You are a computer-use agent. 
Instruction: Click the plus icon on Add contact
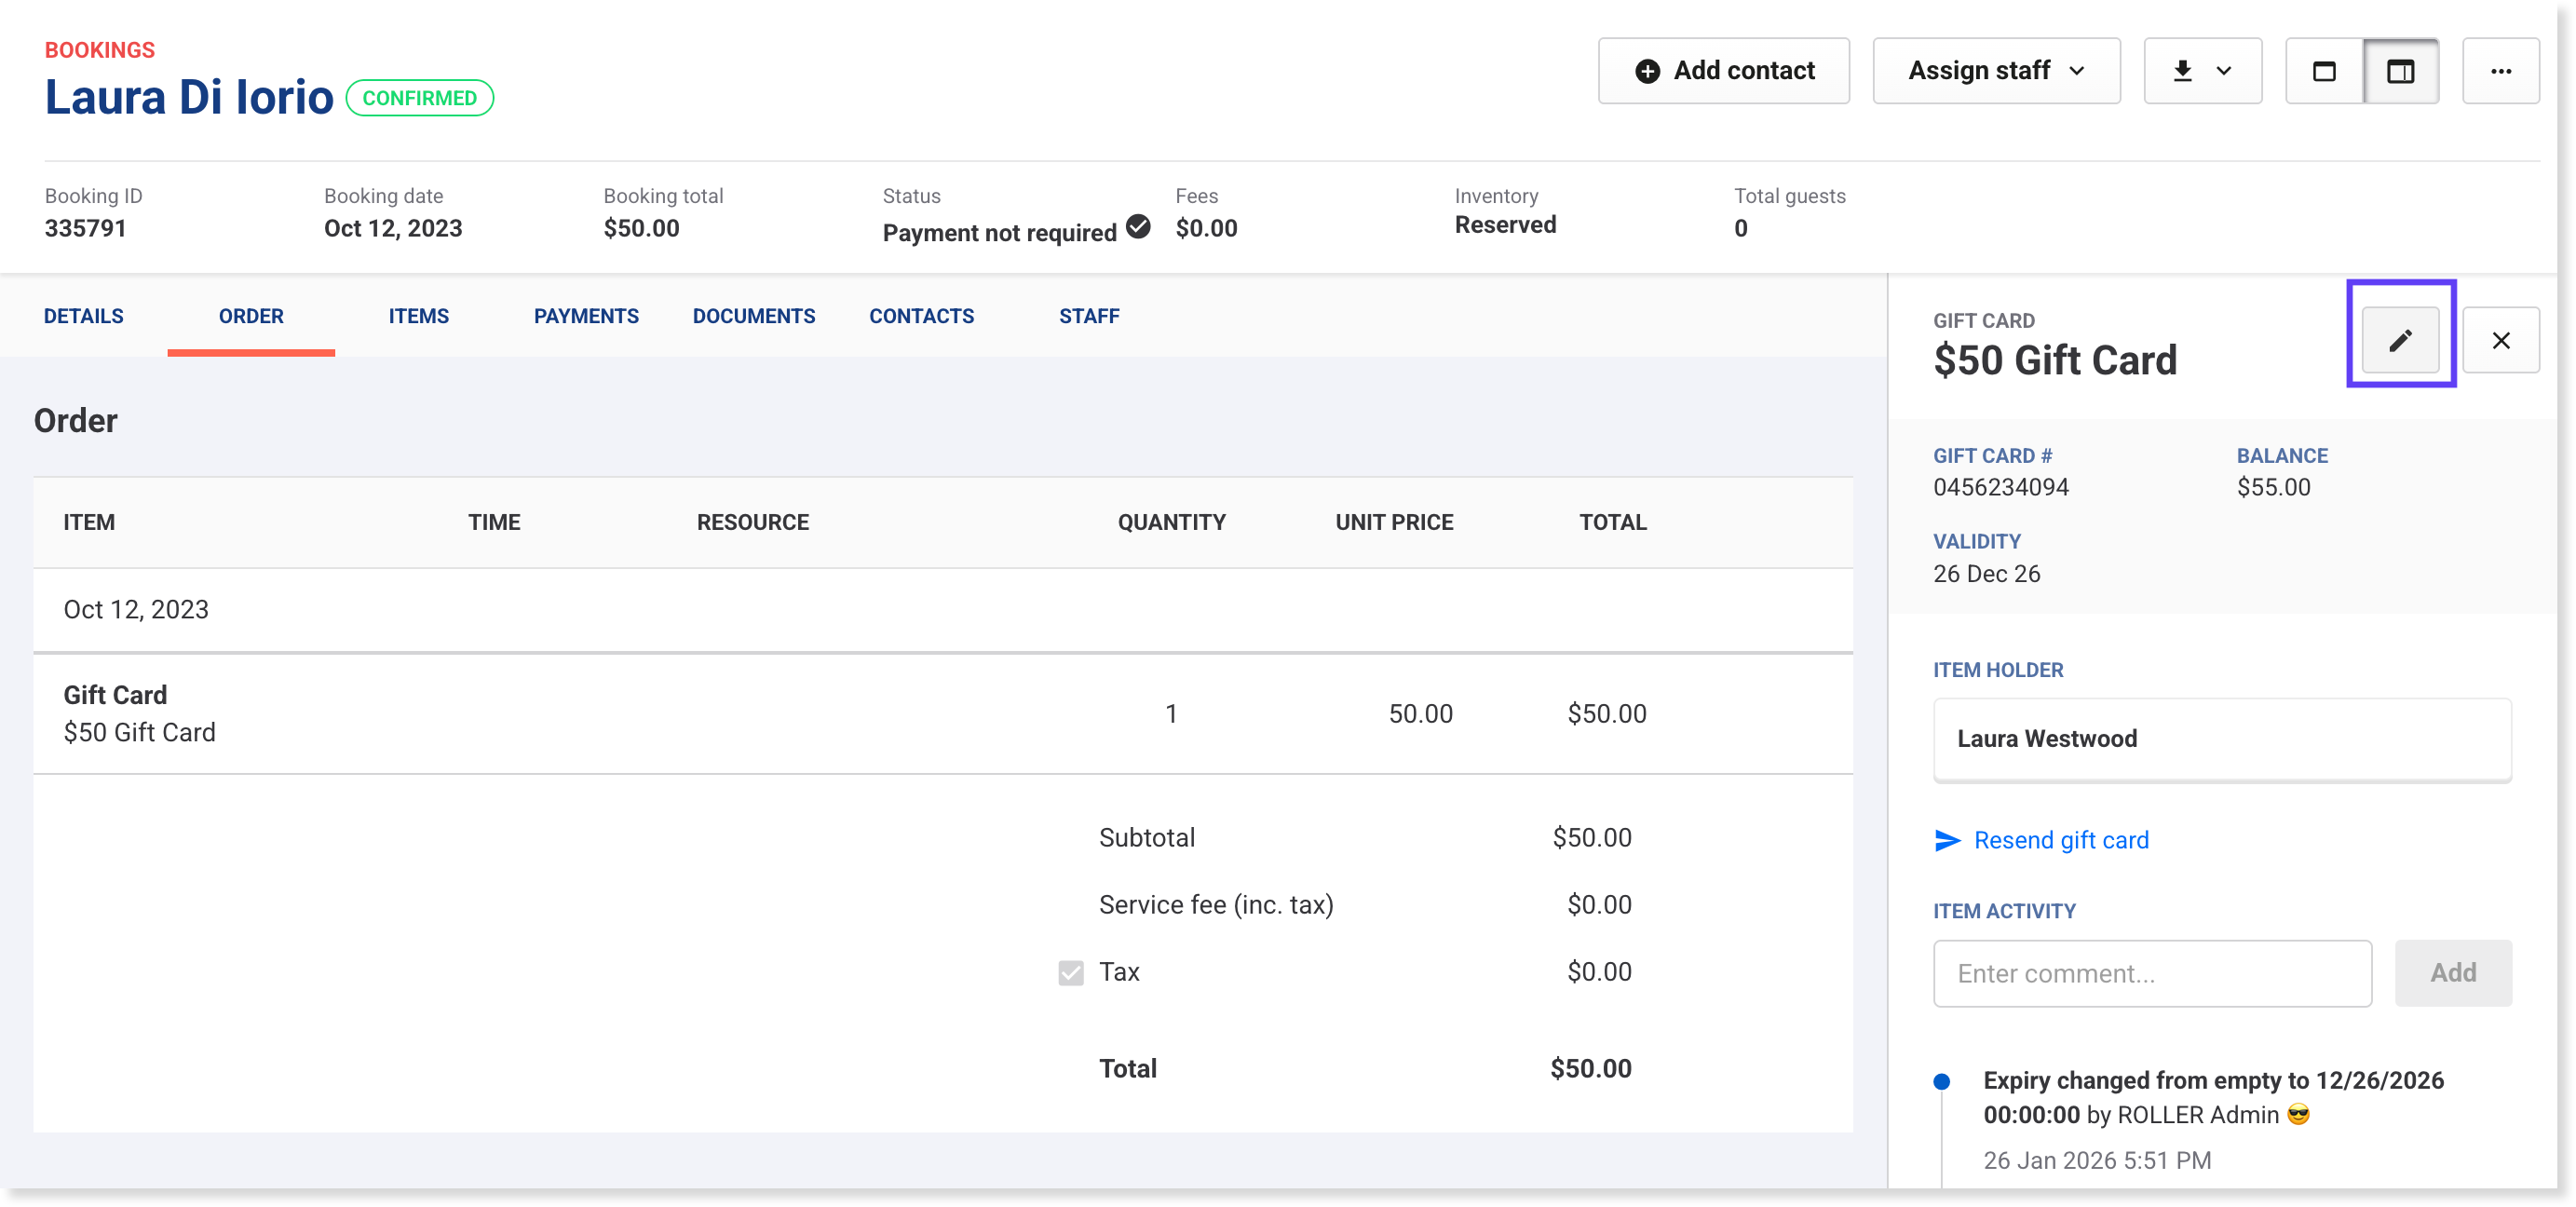coord(1647,71)
